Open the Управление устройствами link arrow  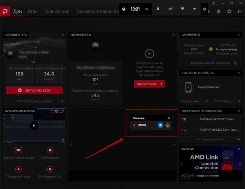pos(239,101)
